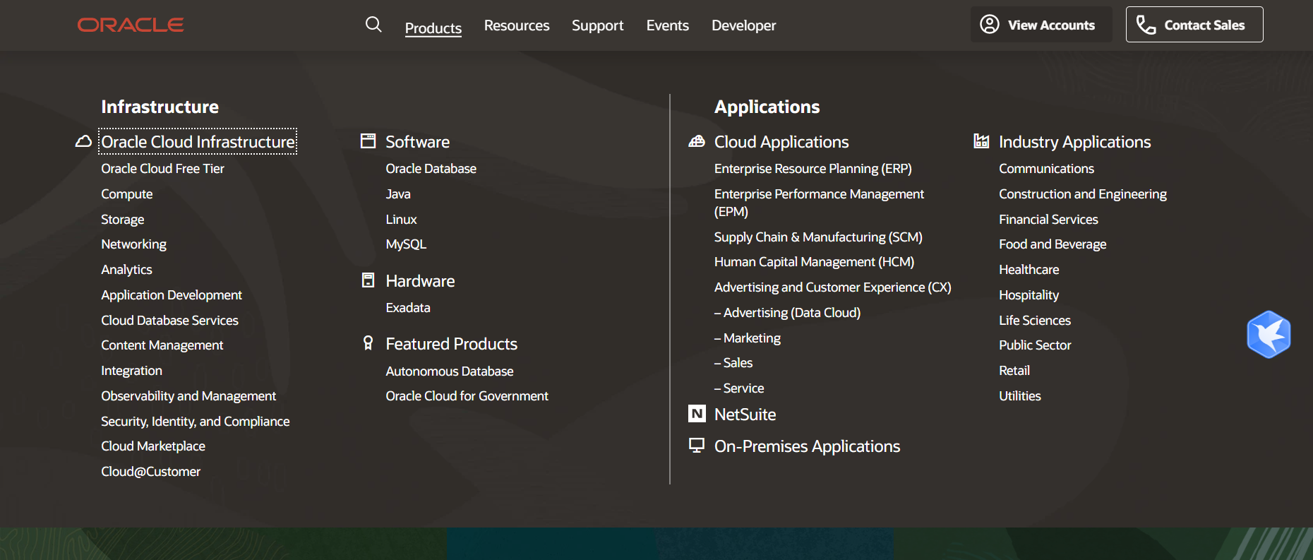Go to Storage

[x=123, y=220]
